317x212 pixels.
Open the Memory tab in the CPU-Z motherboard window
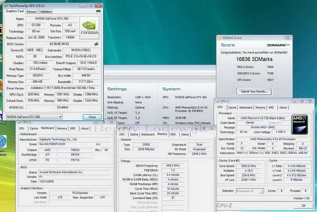(x=62, y=129)
